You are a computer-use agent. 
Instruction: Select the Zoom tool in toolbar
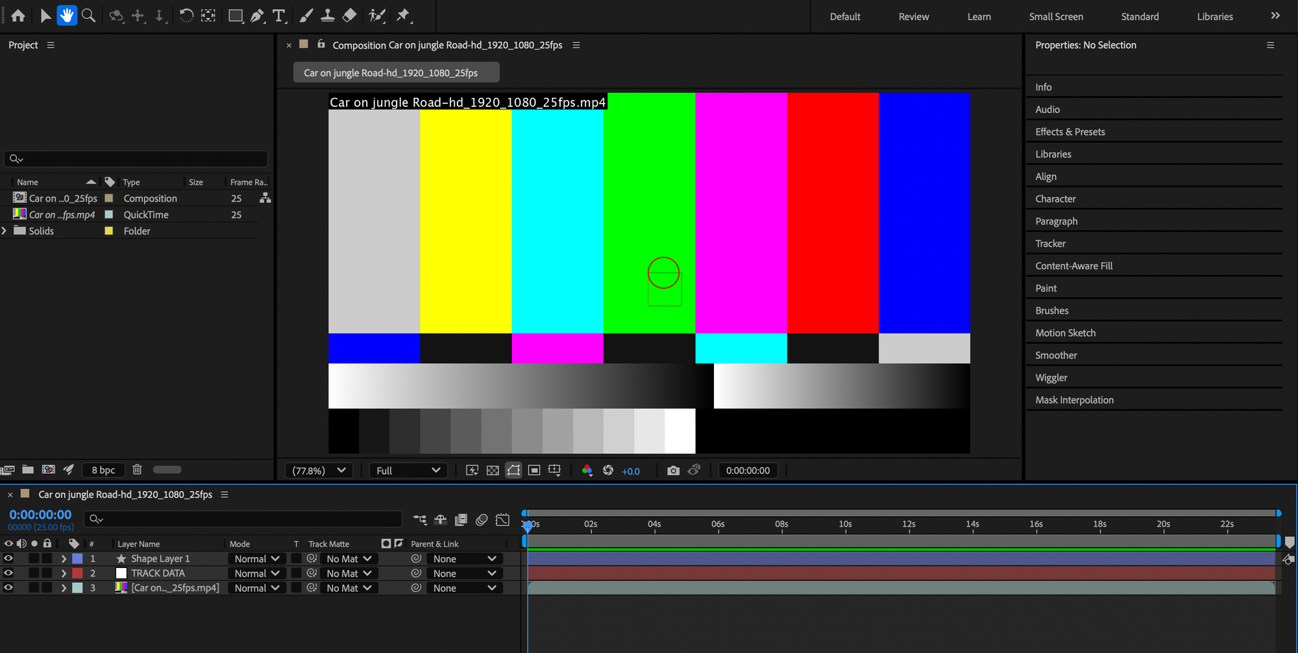89,16
